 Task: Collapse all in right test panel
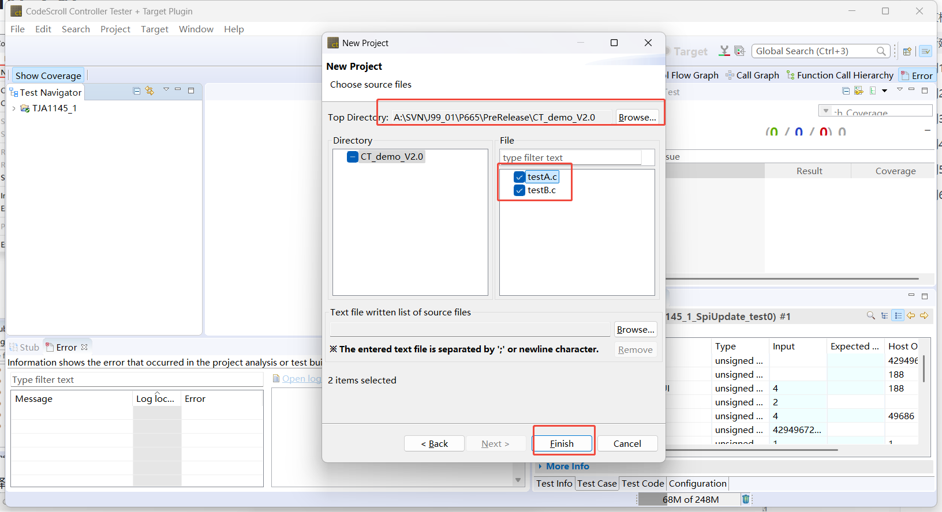click(x=846, y=91)
